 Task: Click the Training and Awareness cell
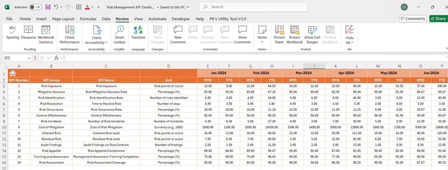tap(51, 157)
